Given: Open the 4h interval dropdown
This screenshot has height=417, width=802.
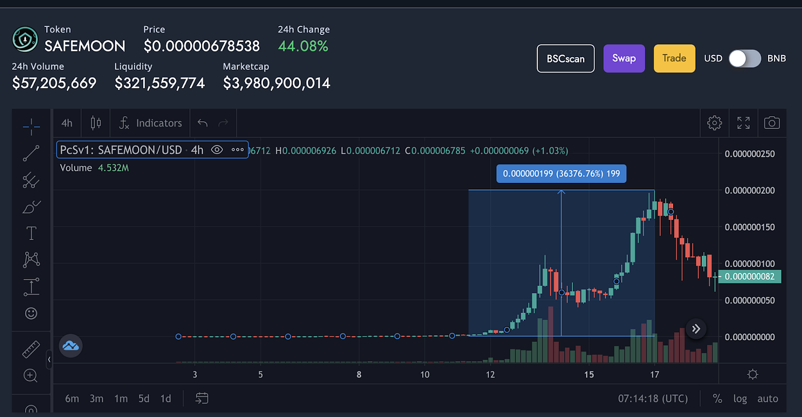Looking at the screenshot, I should point(67,123).
